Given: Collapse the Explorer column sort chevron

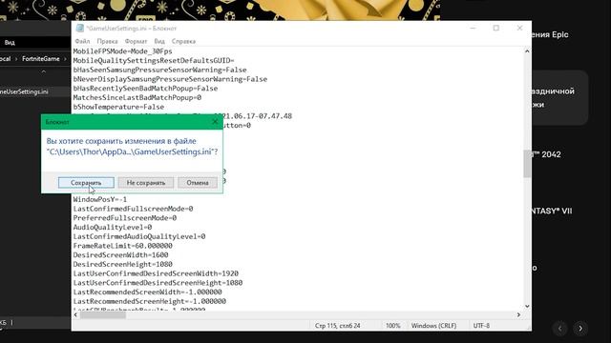Looking at the screenshot, I should pyautogui.click(x=44, y=71).
